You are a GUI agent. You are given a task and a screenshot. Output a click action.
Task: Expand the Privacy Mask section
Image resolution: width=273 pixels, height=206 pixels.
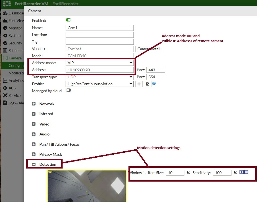point(34,154)
